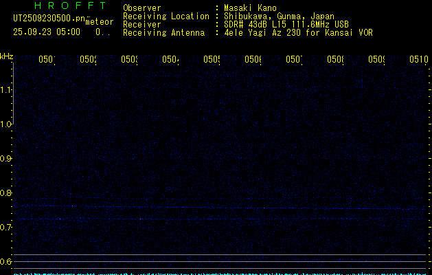The height and width of the screenshot is (275, 432).
Task: Click the 0.6 kHz frequency axis tick
Action: 6,262
